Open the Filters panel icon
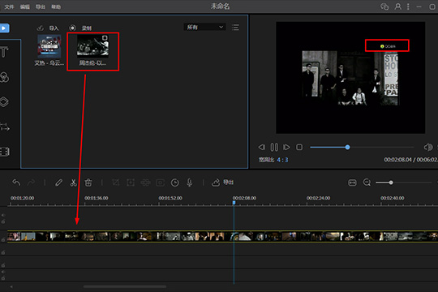The image size is (438, 292). click(4, 77)
